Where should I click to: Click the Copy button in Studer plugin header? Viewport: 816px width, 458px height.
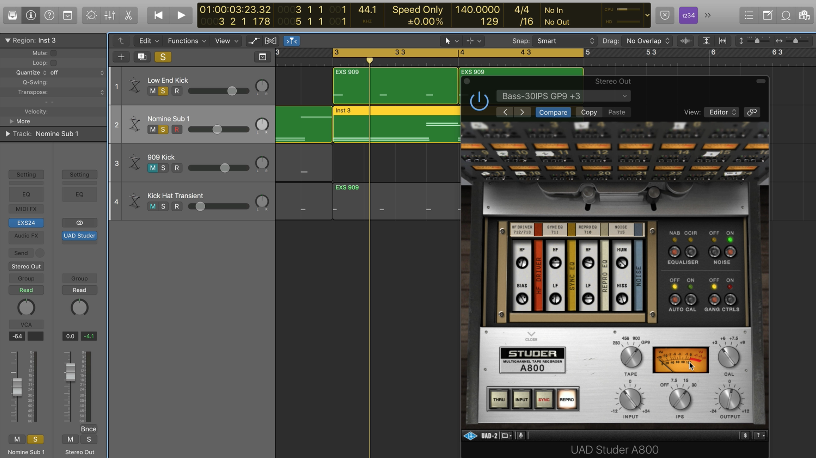point(589,112)
